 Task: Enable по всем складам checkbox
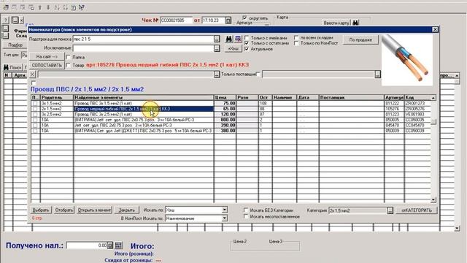(296, 38)
